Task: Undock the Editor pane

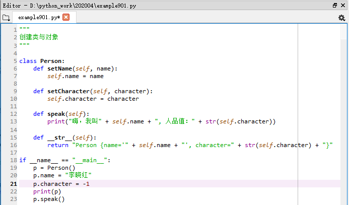Action: (335, 6)
